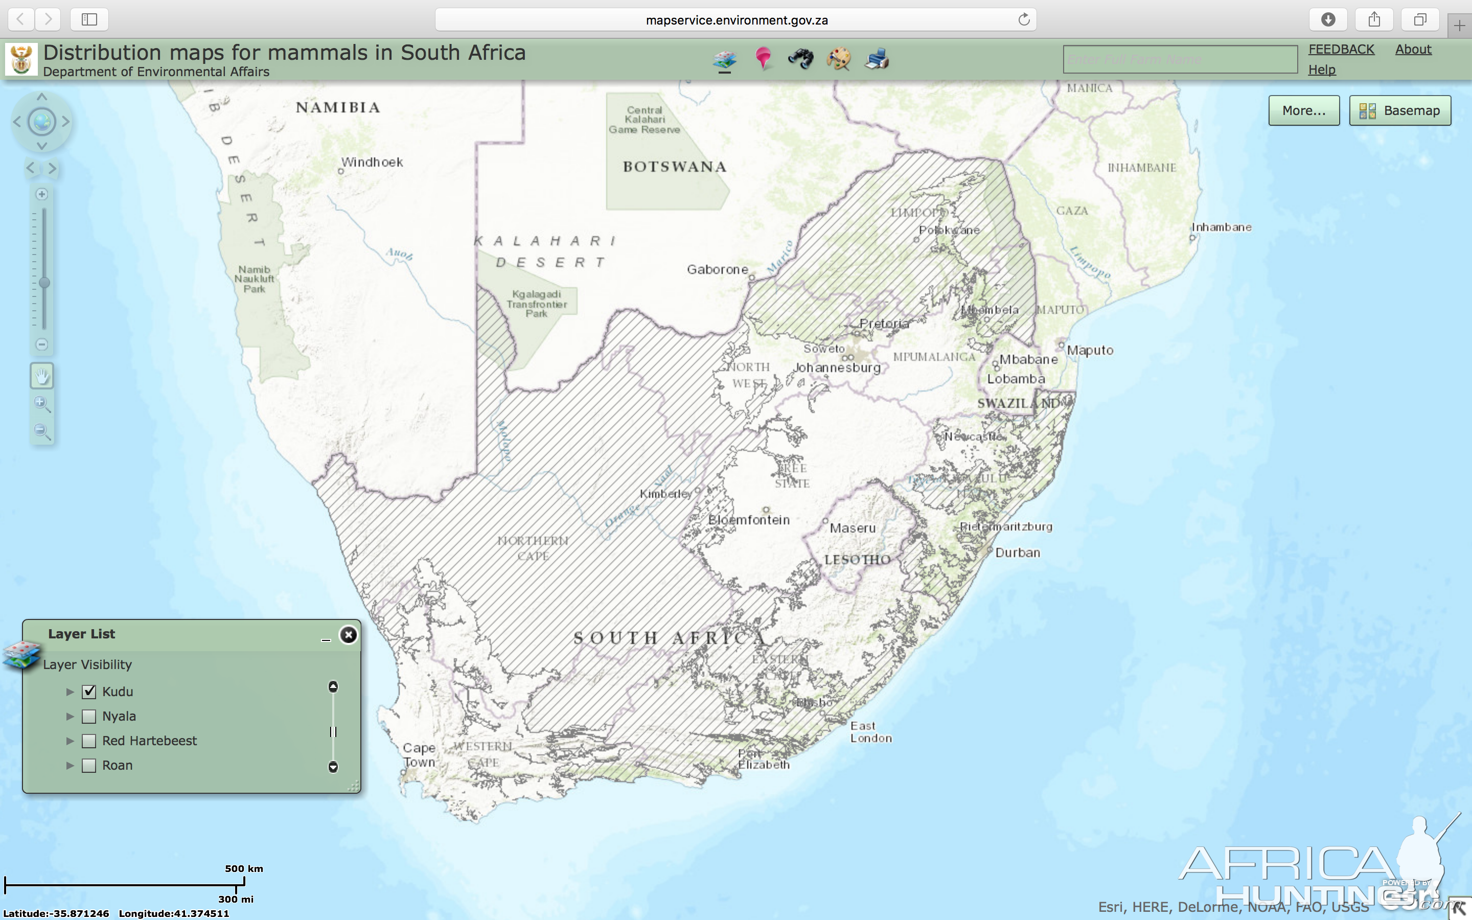1472x920 pixels.
Task: Click the Feedback menu link
Action: pos(1341,48)
